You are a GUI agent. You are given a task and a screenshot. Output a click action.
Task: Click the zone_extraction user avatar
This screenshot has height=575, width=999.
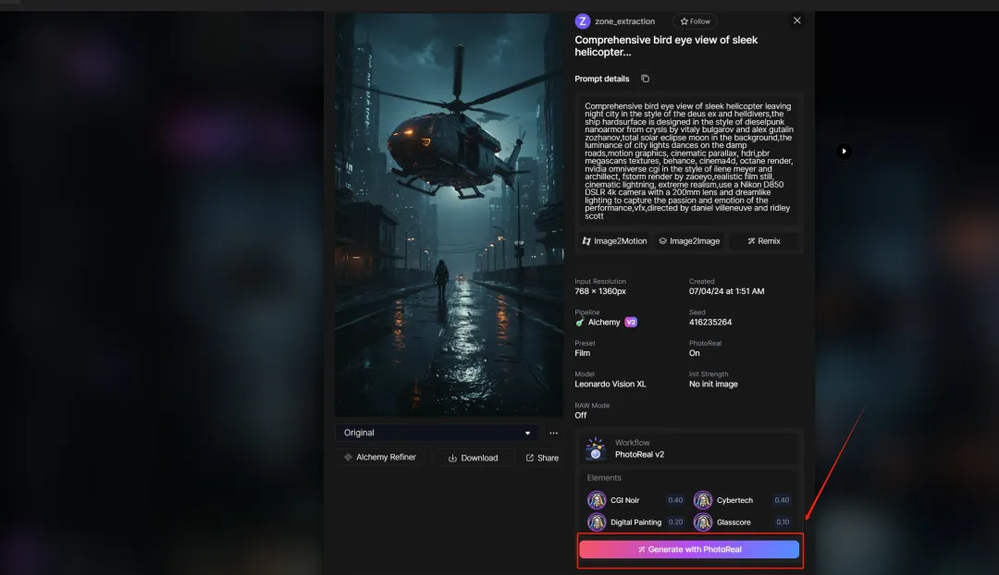click(x=583, y=21)
